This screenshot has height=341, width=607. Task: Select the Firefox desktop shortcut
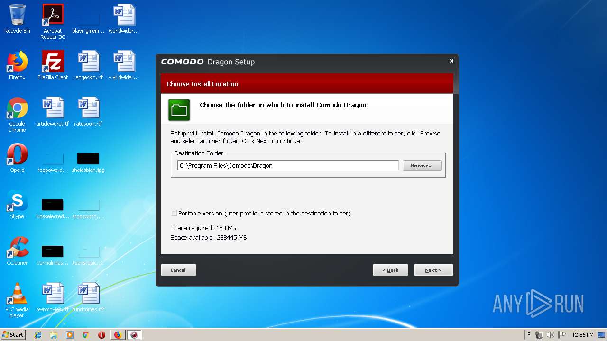tap(17, 65)
